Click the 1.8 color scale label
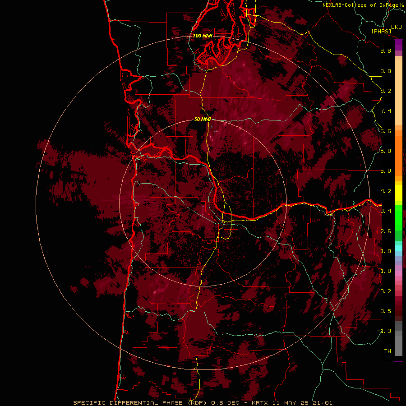 pyautogui.click(x=386, y=251)
